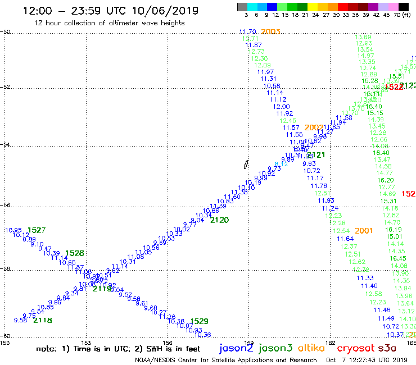Click the wave height value '12.62'

pos(357,262)
